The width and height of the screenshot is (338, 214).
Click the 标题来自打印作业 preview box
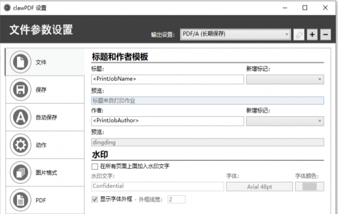click(x=207, y=101)
